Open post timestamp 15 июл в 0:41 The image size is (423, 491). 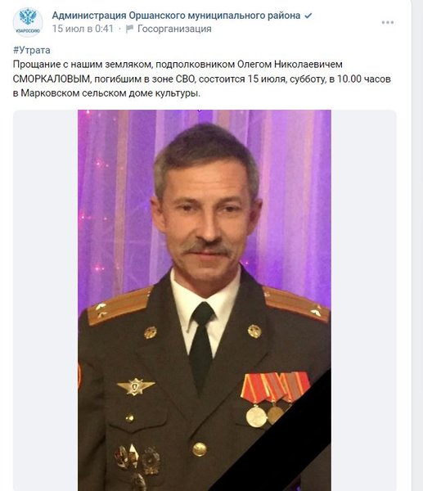coord(83,29)
